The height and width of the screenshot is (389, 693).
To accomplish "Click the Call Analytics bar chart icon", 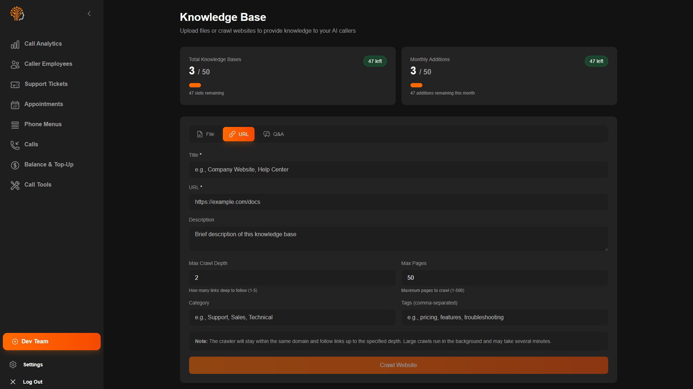I will tap(15, 44).
